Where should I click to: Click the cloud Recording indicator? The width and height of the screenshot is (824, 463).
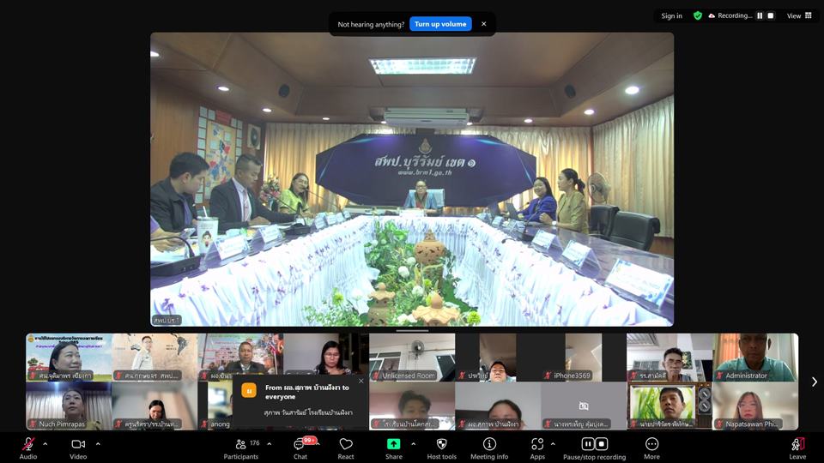pyautogui.click(x=712, y=15)
